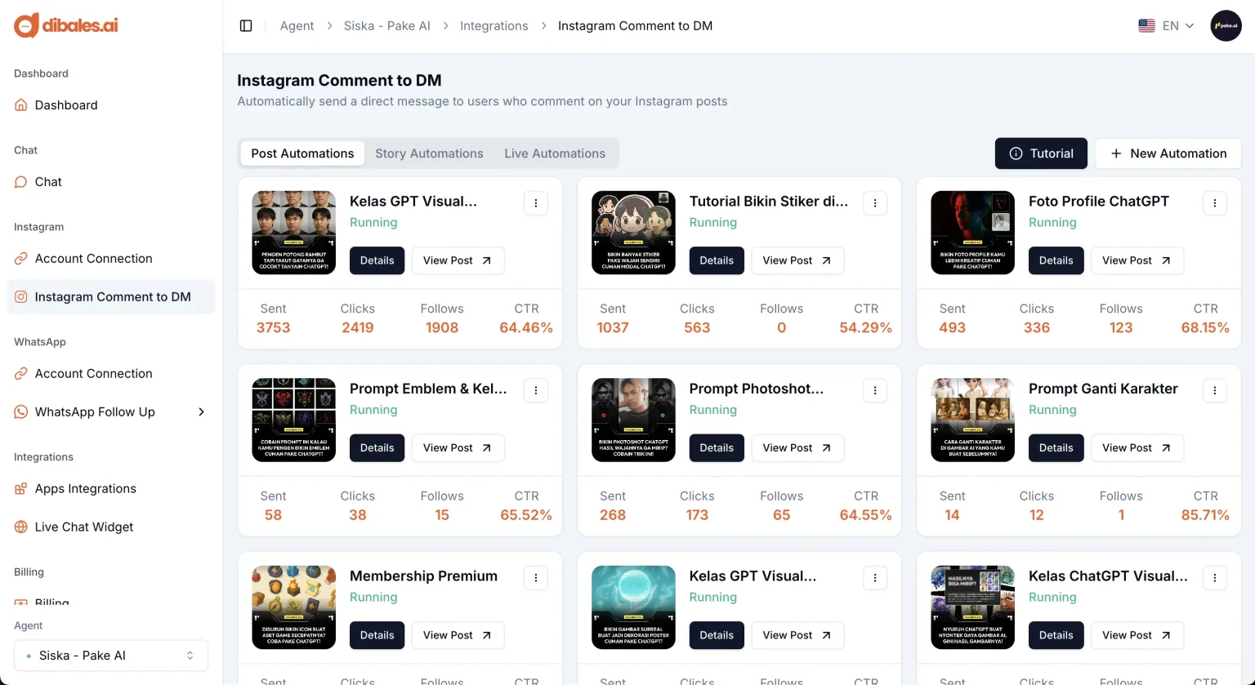This screenshot has height=685, width=1255.
Task: Switch to the Story Automations tab
Action: pos(429,153)
